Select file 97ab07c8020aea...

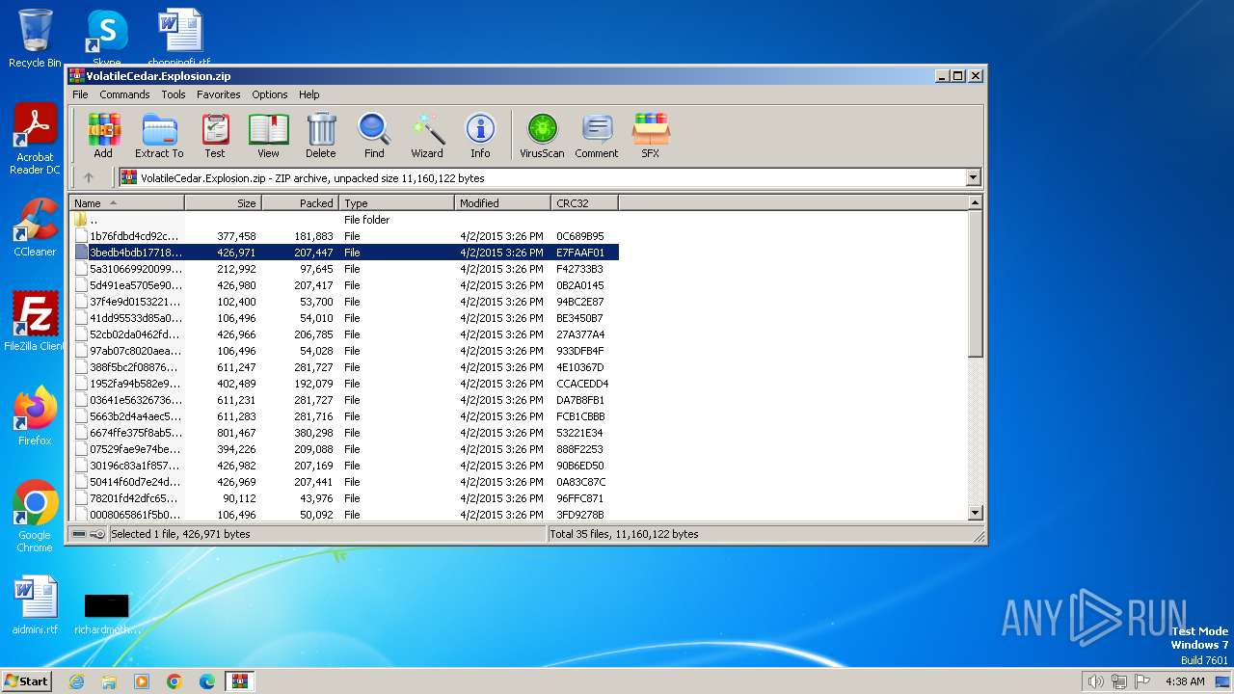pos(344,351)
